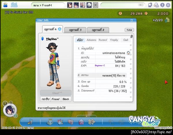The image size is (173, 135).
Task: Open the settings gear icon
Action: [x=168, y=5]
